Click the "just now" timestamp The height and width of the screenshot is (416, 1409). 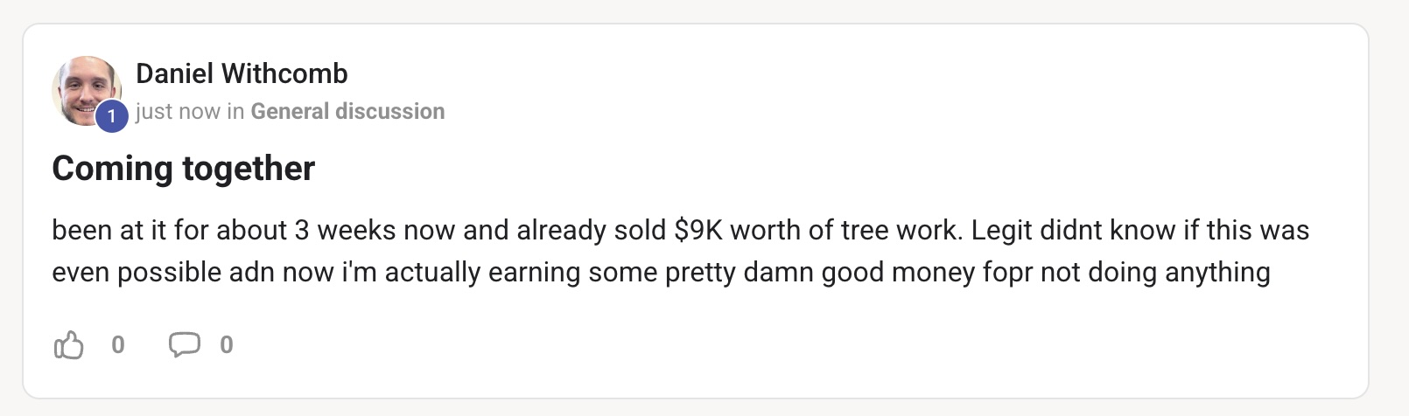[x=178, y=111]
